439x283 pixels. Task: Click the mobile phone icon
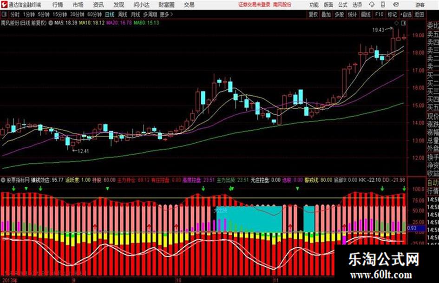click(383, 5)
